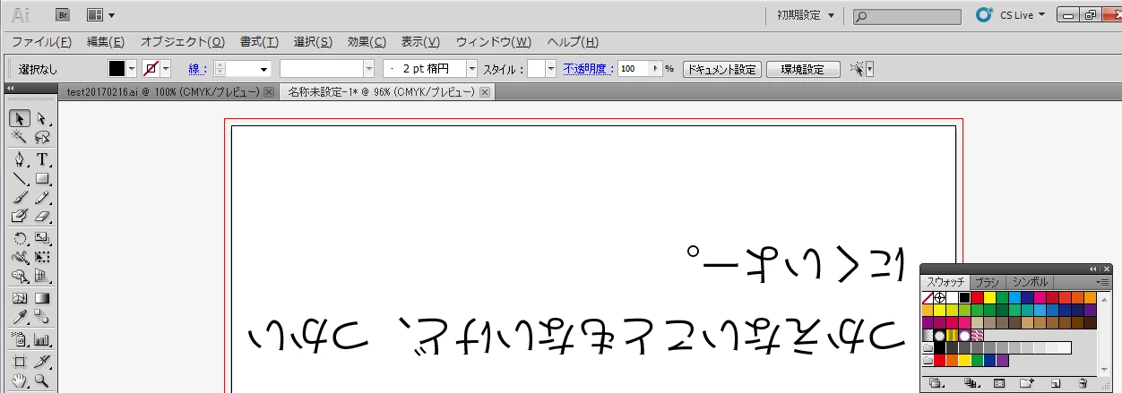Select the Pencil tool
This screenshot has width=1122, height=393.
(41, 198)
